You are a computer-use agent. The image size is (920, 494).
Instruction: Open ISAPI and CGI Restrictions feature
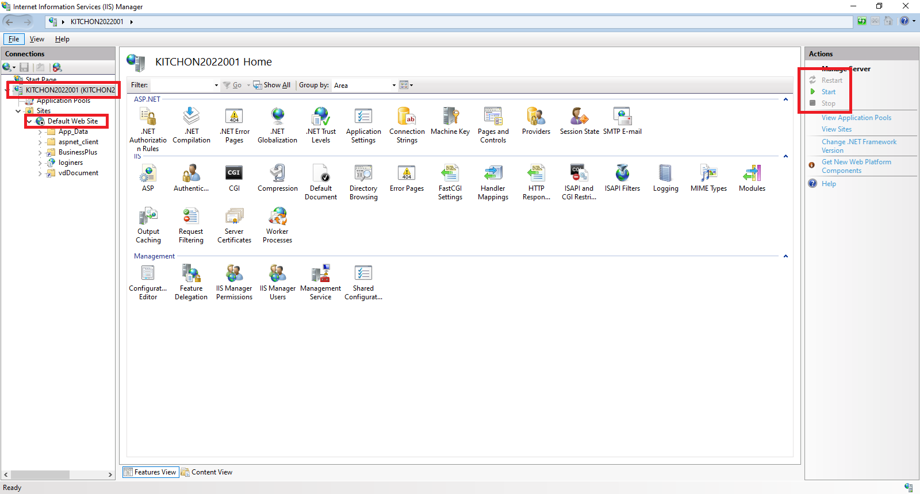coord(579,182)
